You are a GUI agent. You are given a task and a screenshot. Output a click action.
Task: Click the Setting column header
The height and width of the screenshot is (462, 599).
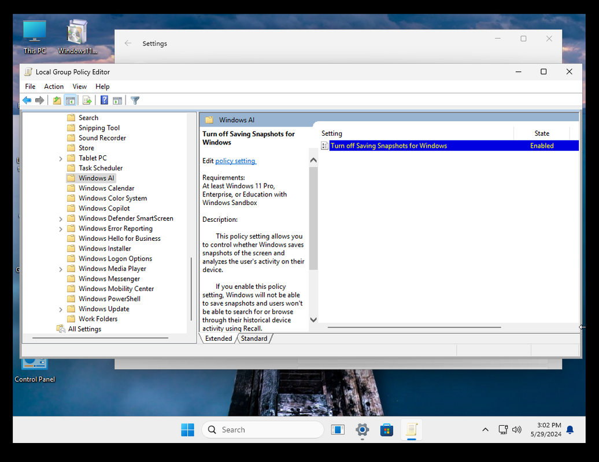coord(417,133)
